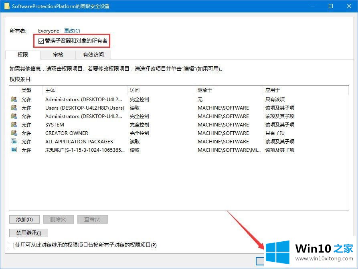The width and height of the screenshot is (358, 269).
Task: Select the SYSTEM principal entry
Action: [x=55, y=125]
